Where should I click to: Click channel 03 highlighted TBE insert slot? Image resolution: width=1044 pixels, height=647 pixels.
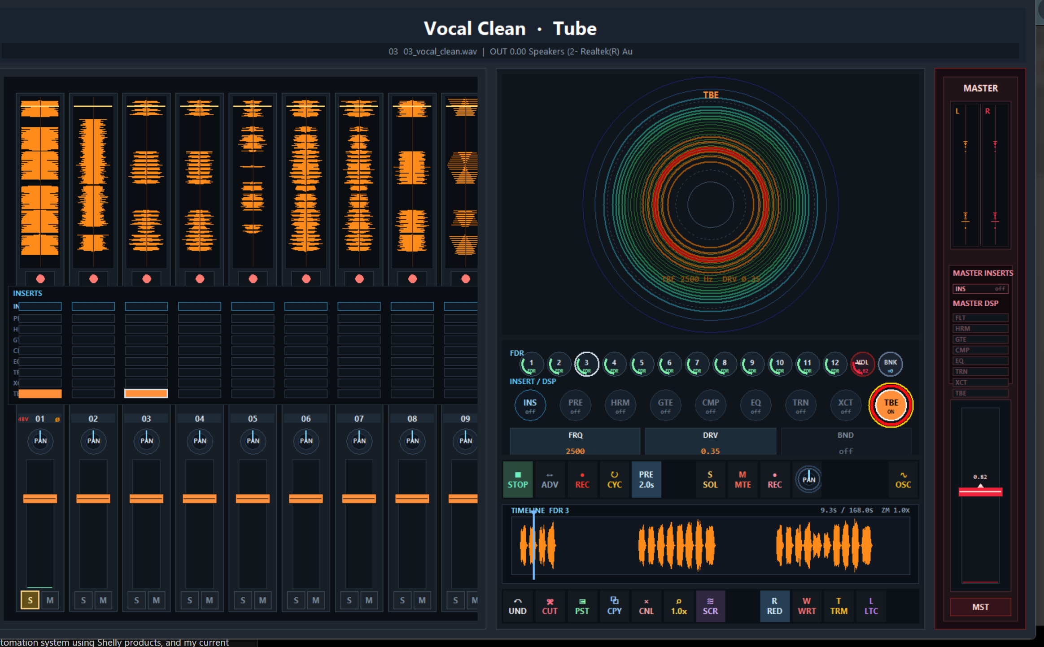tap(146, 394)
